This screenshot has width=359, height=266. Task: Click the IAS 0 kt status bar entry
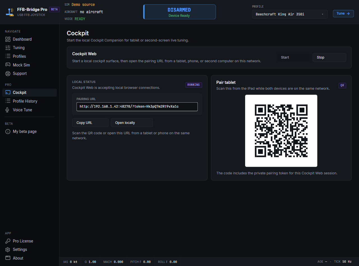pyautogui.click(x=70, y=262)
